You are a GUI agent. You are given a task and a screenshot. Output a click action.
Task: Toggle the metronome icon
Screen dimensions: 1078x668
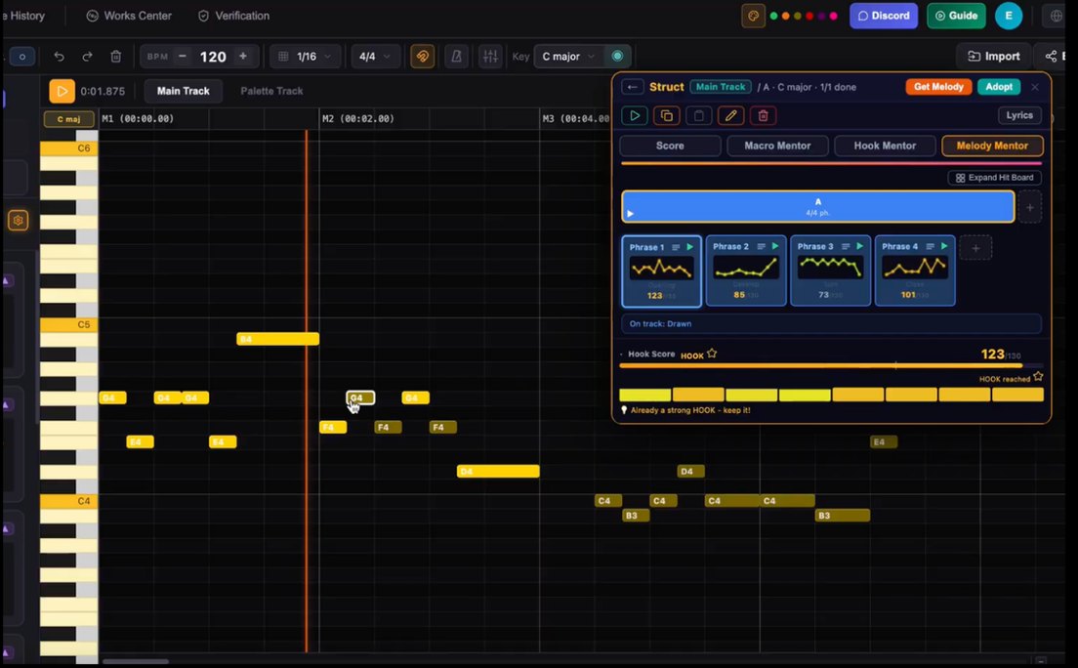(456, 57)
